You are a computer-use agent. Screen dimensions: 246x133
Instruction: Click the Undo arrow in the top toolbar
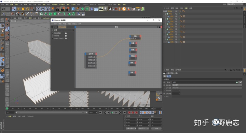click(x=3, y=9)
